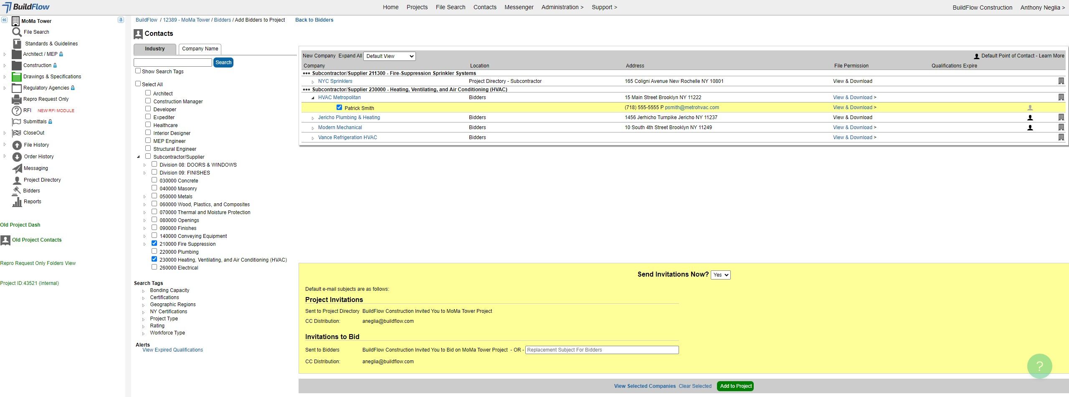Select the Industry tab

coord(155,49)
